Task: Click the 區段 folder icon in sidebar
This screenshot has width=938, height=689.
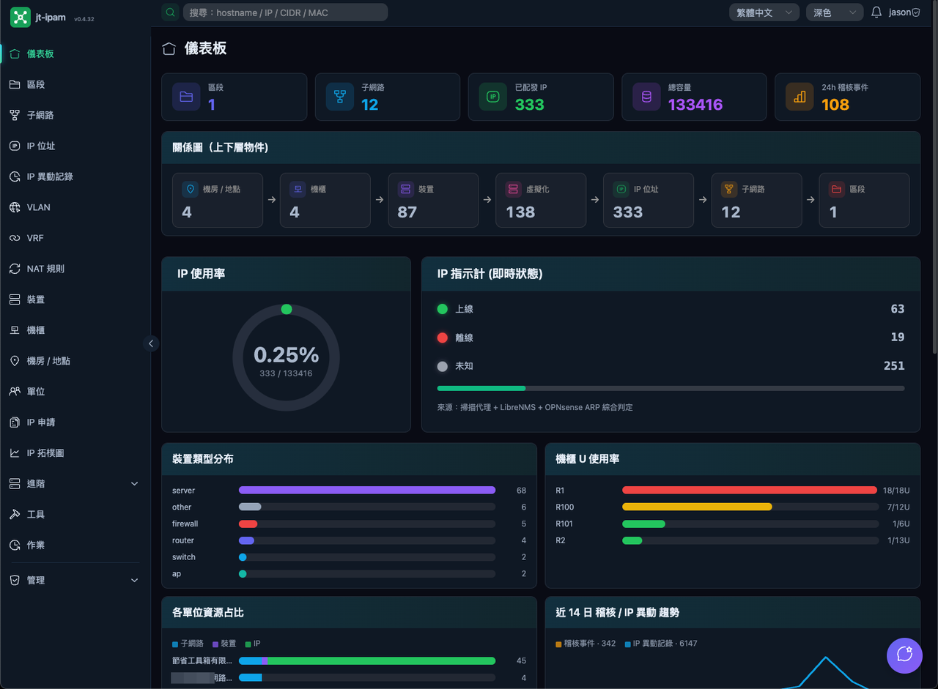Action: coord(15,84)
